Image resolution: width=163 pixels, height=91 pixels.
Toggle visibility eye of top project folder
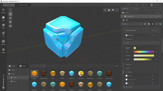[x=159, y=13]
